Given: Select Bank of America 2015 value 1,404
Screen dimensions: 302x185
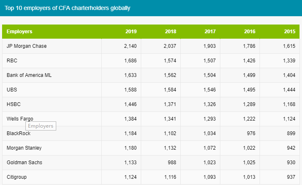Looking at the screenshot, I should 289,75.
